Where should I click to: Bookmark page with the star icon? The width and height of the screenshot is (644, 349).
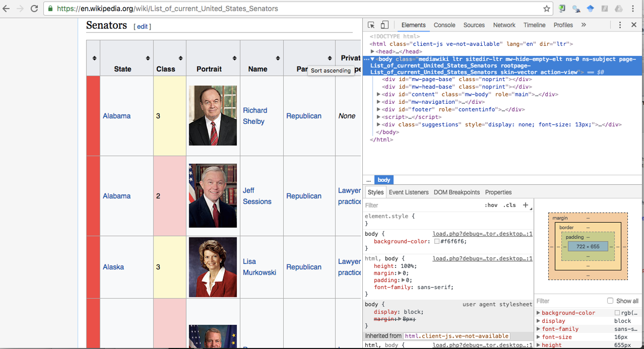pos(547,9)
